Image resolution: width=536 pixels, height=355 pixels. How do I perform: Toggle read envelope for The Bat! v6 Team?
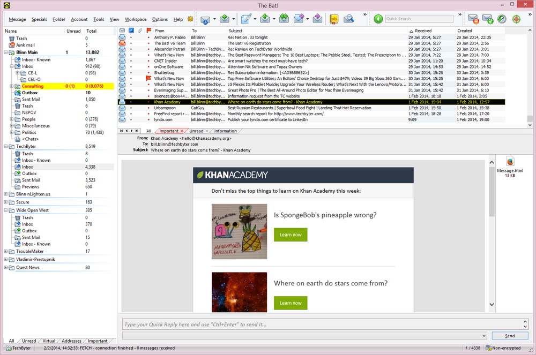(122, 43)
